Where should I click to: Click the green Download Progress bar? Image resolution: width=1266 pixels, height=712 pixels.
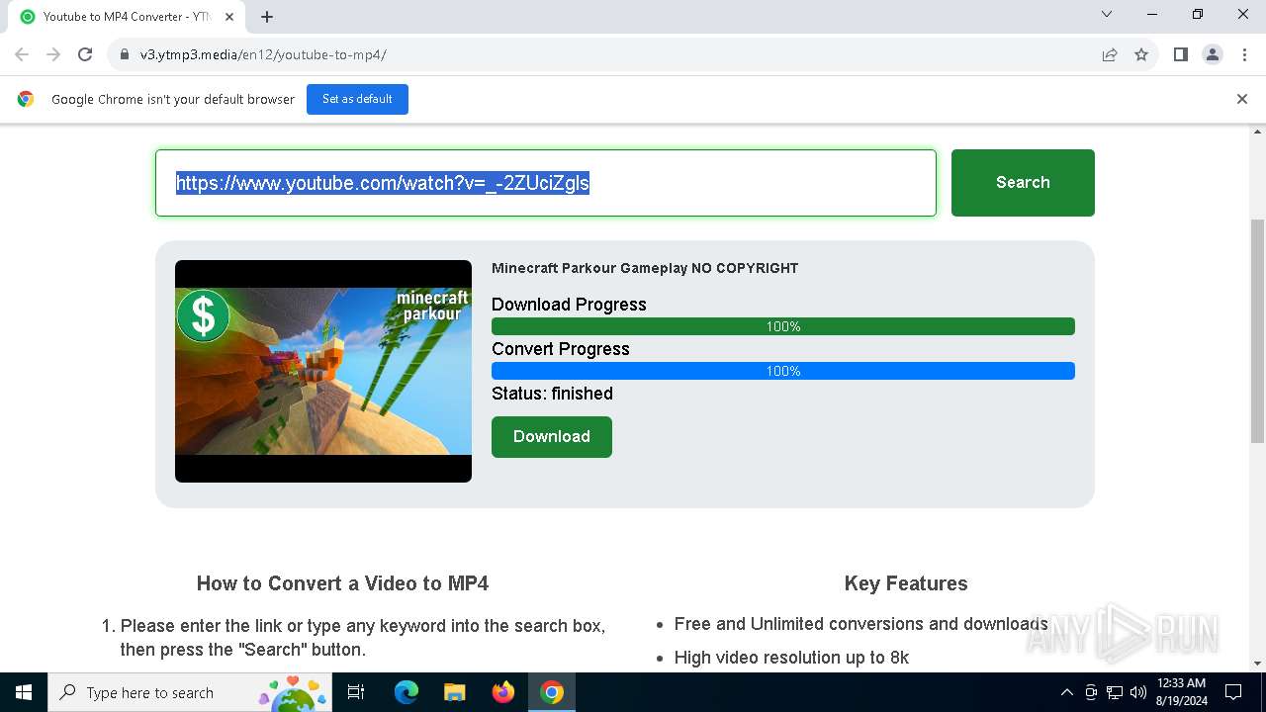coord(783,326)
